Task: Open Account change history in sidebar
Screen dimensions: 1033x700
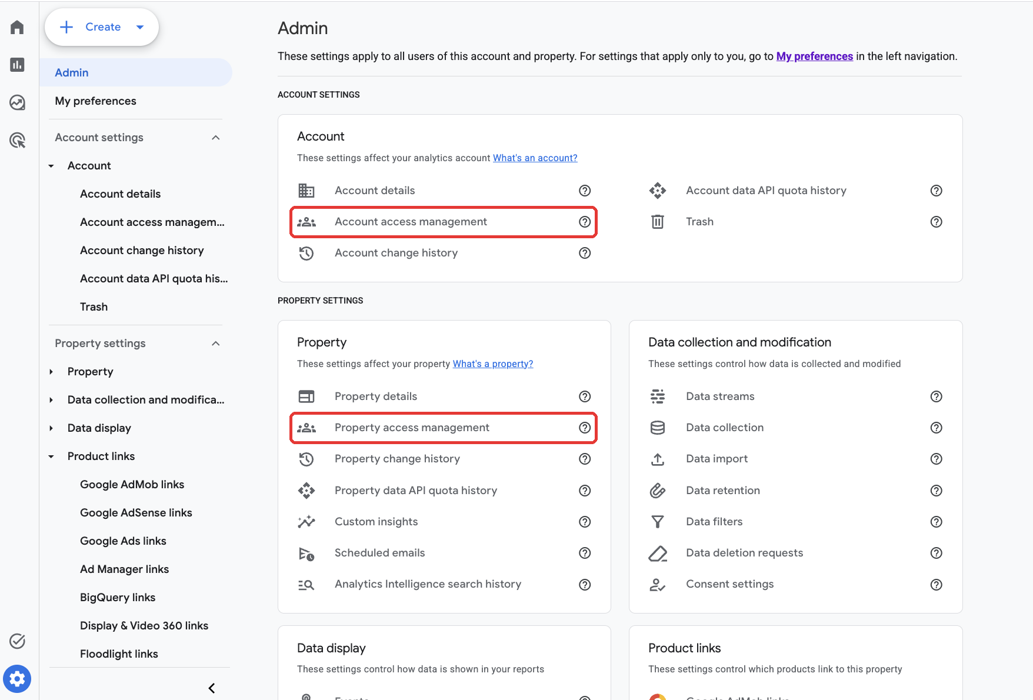Action: pyautogui.click(x=142, y=251)
